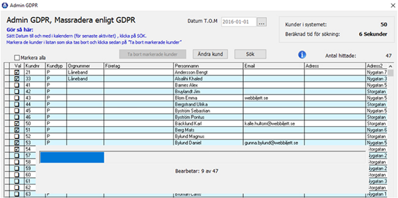
Task: Click the Datum T.O.M date field
Action: pos(239,22)
